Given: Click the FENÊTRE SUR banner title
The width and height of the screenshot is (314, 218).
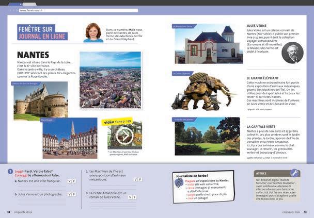Looking at the screenshot, I should point(36,29).
